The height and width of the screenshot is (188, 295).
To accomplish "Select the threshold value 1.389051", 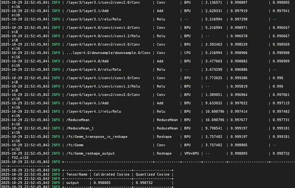I will pos(214,95).
